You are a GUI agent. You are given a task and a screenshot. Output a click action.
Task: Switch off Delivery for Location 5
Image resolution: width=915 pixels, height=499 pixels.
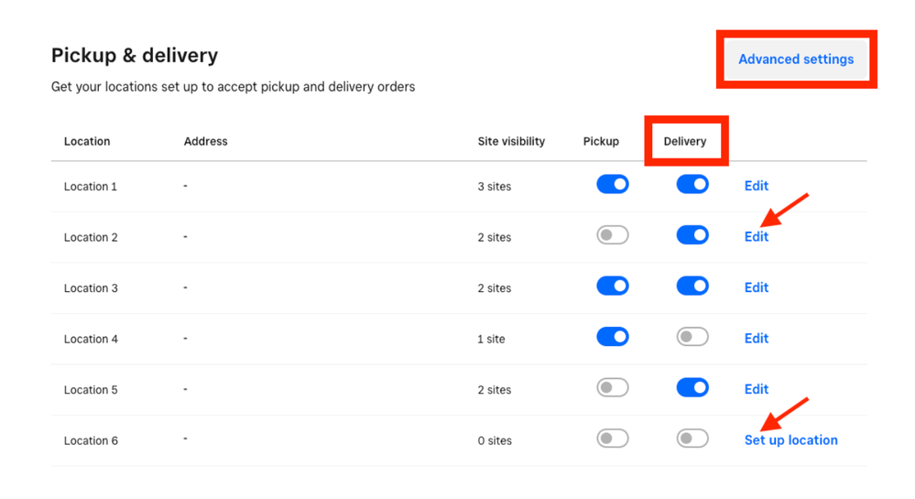[692, 388]
